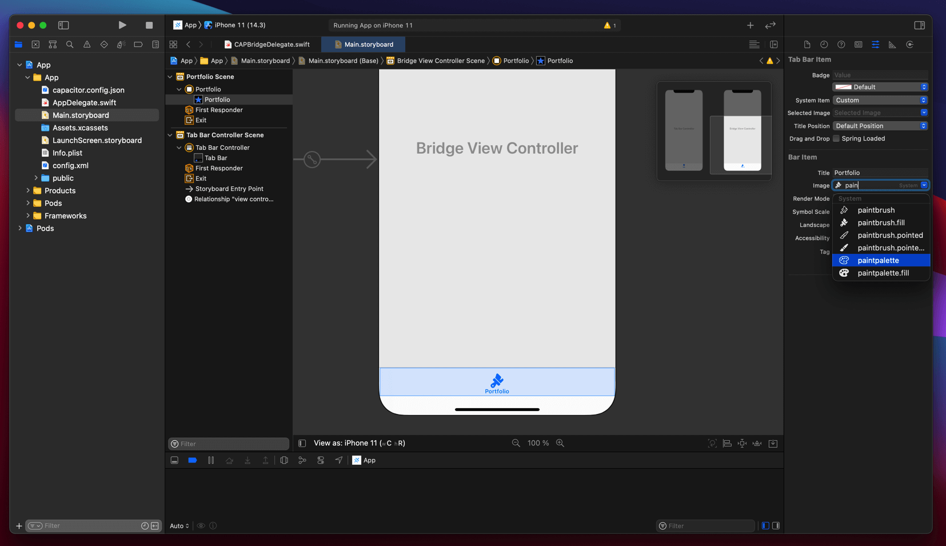This screenshot has width=946, height=546.
Task: Choose paintpalette from the image list
Action: coord(881,260)
